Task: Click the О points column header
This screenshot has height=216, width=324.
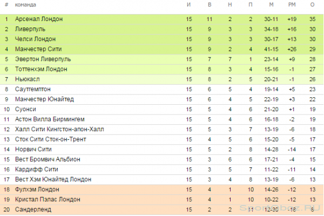Action: pyautogui.click(x=312, y=4)
